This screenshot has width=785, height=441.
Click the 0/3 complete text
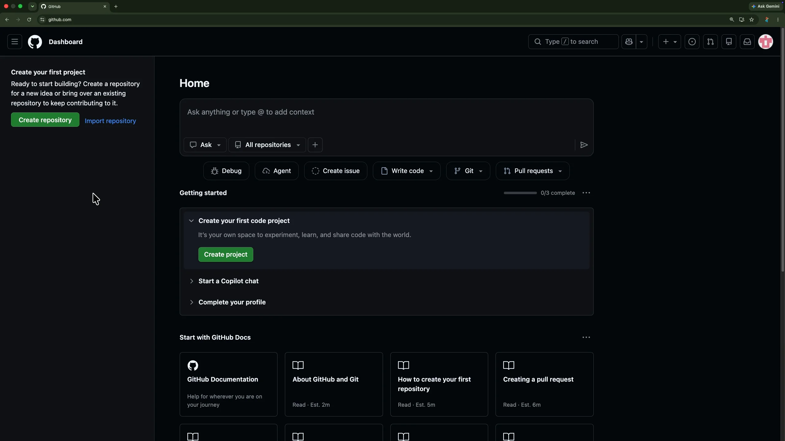558,193
